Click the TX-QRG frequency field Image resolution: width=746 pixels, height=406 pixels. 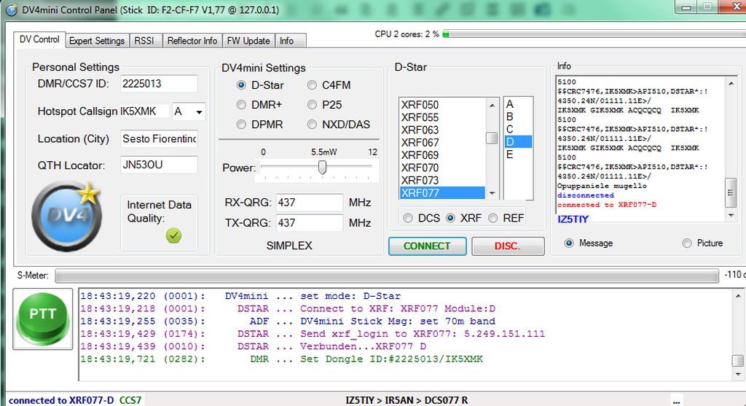coord(309,223)
